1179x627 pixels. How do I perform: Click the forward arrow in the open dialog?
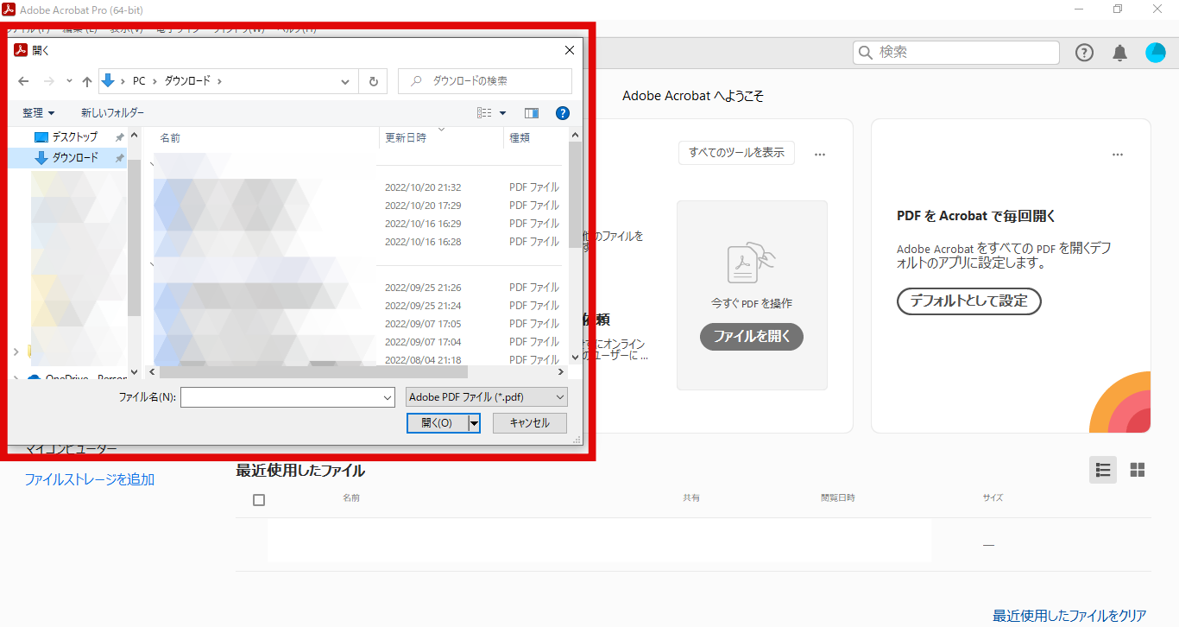(x=48, y=81)
